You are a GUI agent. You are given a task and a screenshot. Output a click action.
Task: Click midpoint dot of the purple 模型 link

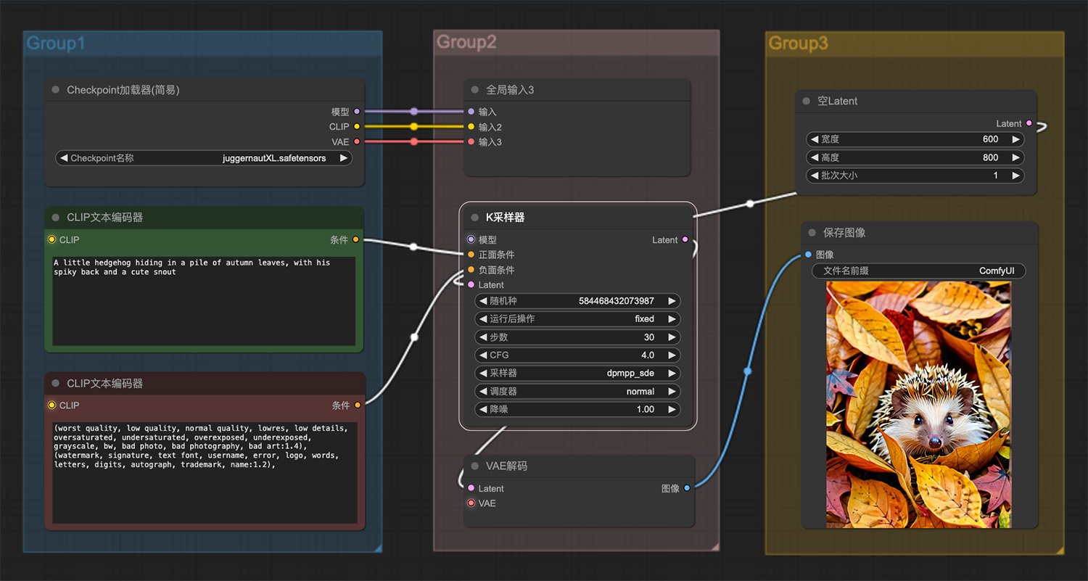point(414,112)
